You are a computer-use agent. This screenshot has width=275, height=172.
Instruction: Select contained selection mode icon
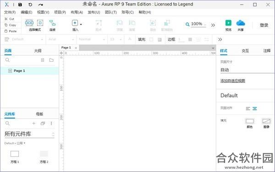pyautogui.click(x=40, y=23)
